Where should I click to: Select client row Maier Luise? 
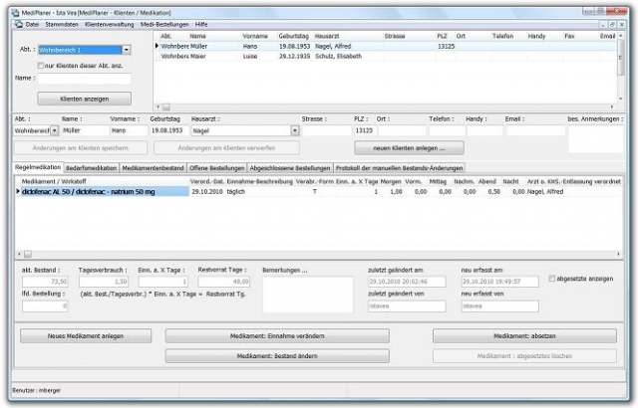[x=385, y=56]
